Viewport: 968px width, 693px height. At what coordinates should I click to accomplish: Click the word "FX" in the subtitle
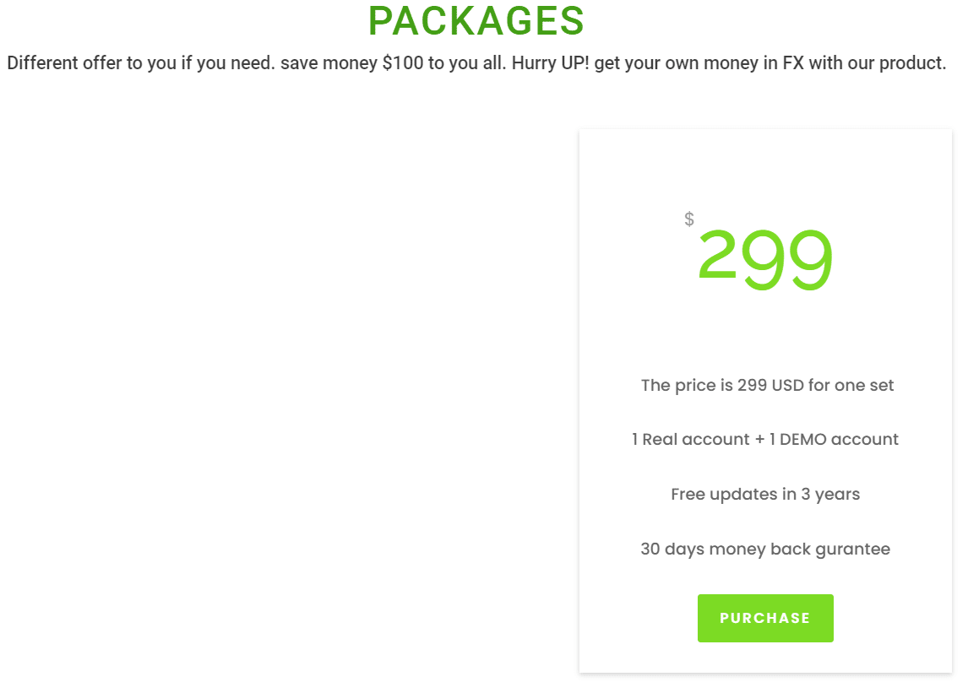(791, 63)
